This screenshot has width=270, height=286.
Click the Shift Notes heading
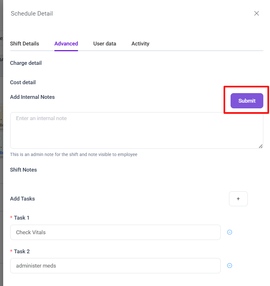(24, 170)
